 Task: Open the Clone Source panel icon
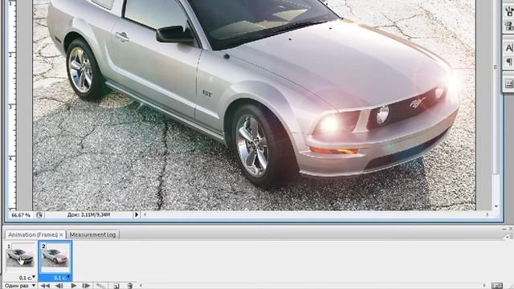tap(508, 26)
